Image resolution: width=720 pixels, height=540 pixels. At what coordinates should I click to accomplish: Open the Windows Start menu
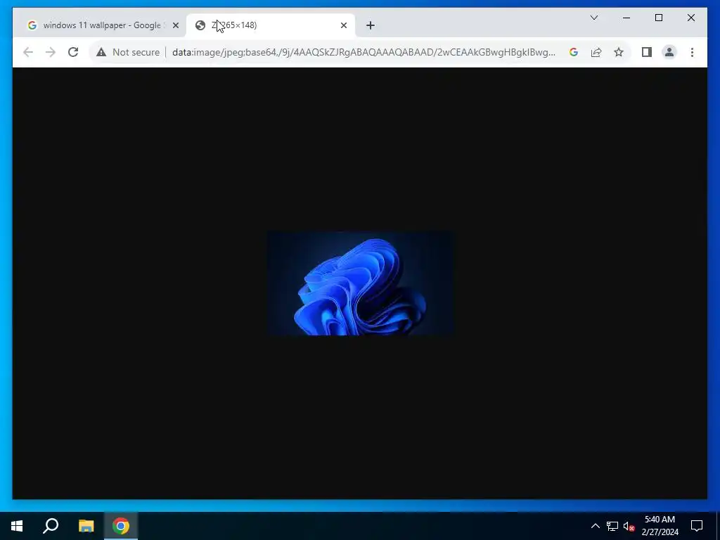point(17,526)
